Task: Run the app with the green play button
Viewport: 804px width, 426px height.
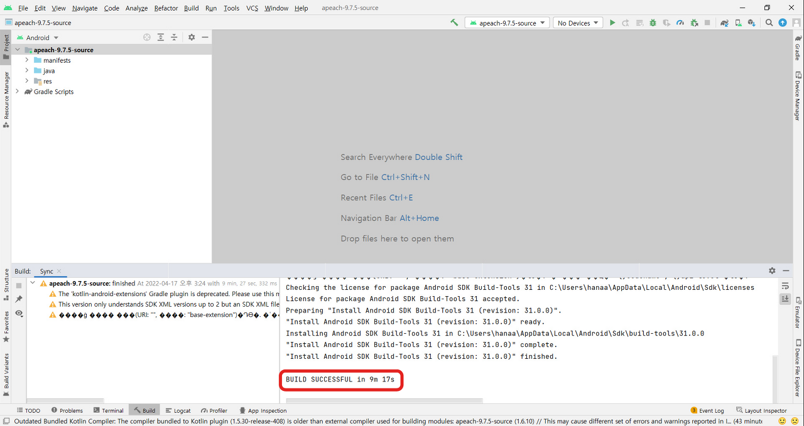Action: coord(612,23)
